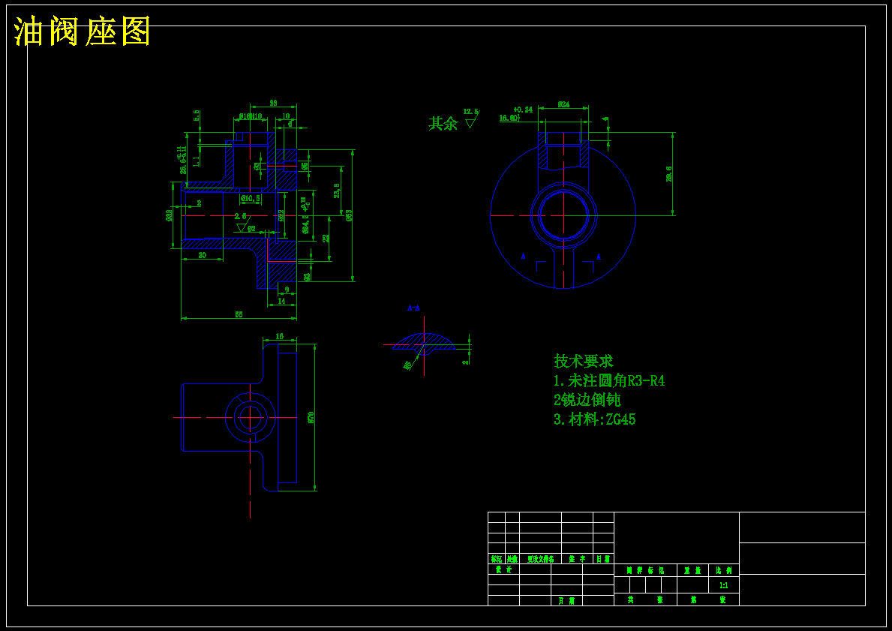Click the A-A section view label

(413, 308)
